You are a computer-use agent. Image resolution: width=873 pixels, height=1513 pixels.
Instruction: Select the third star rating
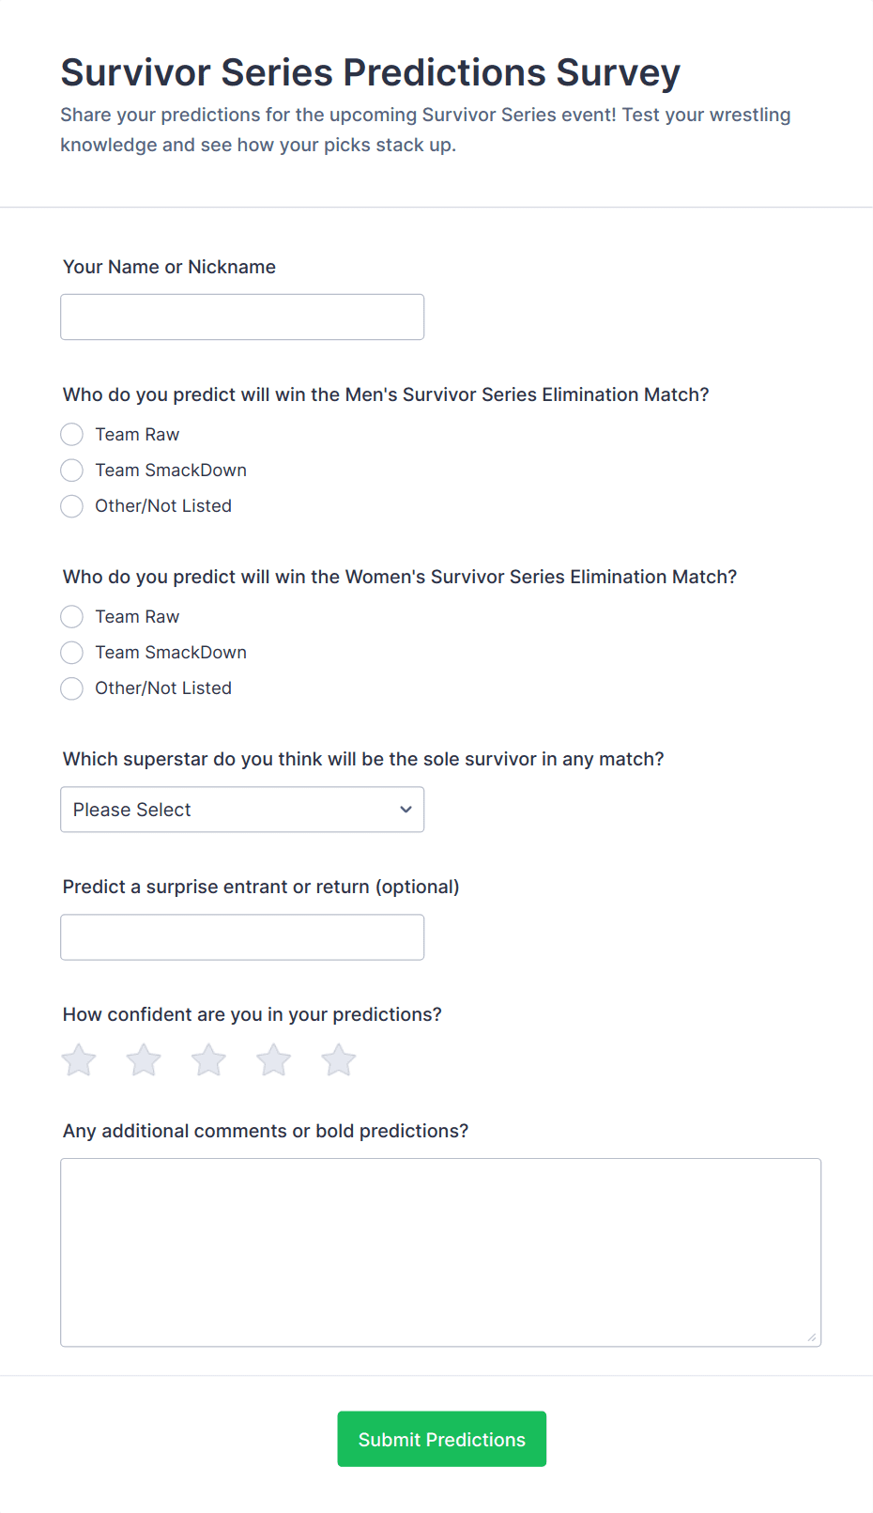(x=208, y=1060)
